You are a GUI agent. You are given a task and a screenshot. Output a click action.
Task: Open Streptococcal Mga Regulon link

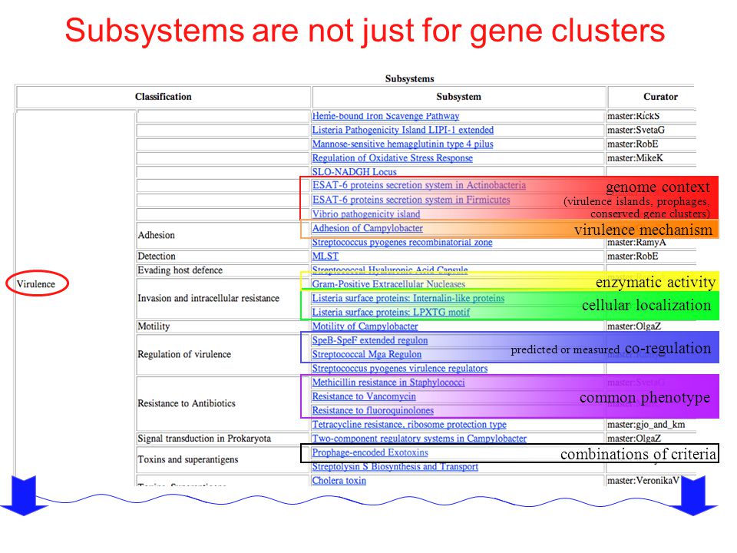pos(367,355)
